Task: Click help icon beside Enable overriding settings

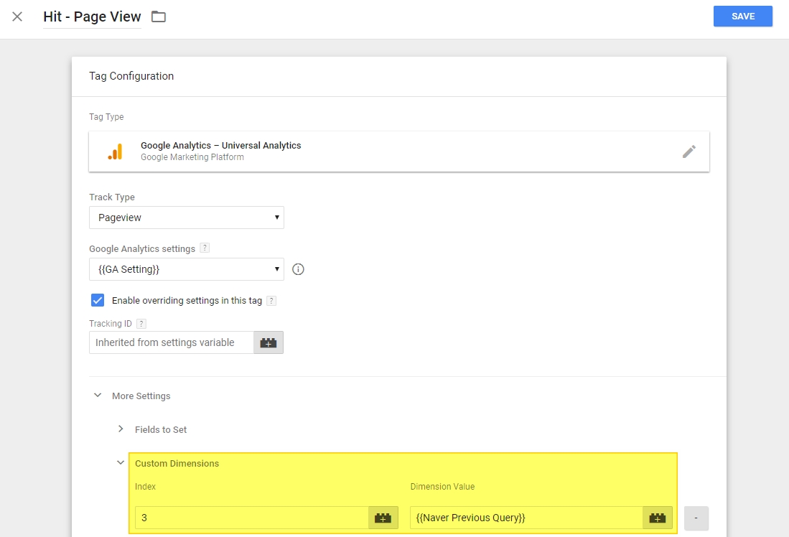Action: [271, 301]
